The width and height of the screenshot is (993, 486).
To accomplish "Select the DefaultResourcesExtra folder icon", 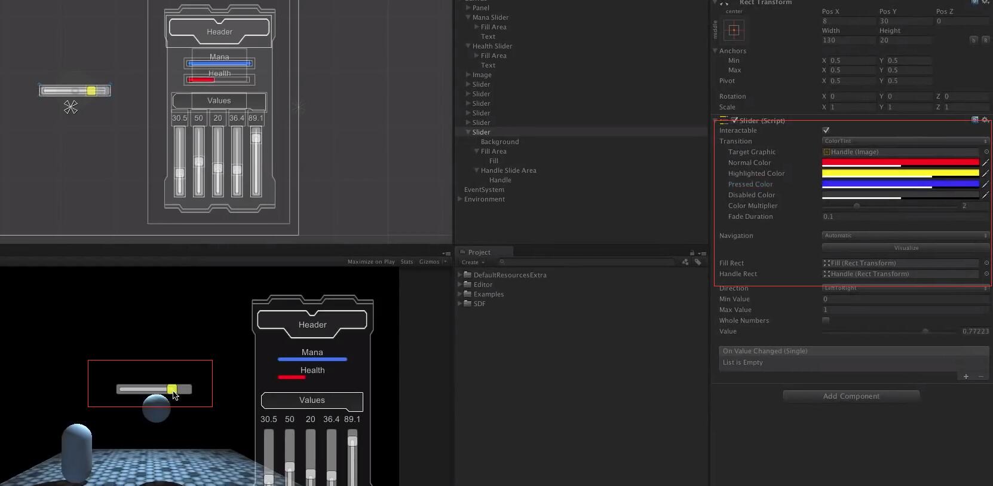I will pos(468,275).
